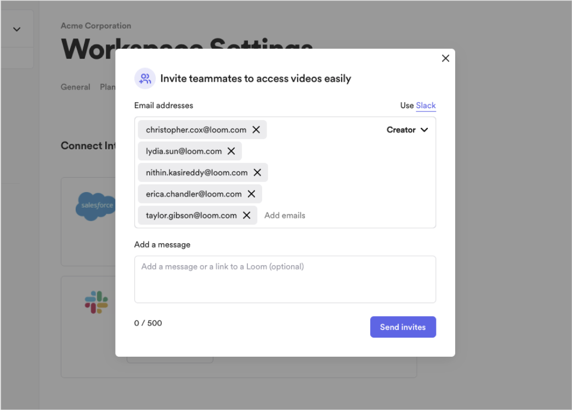This screenshot has height=410, width=572.
Task: Click the Slack integration logo
Action: pyautogui.click(x=97, y=302)
